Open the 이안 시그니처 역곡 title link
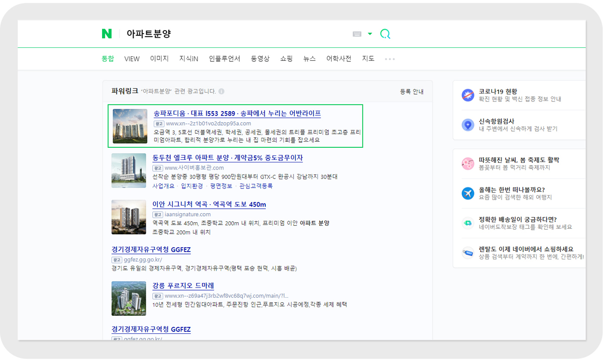This screenshot has width=603, height=364. (x=209, y=205)
